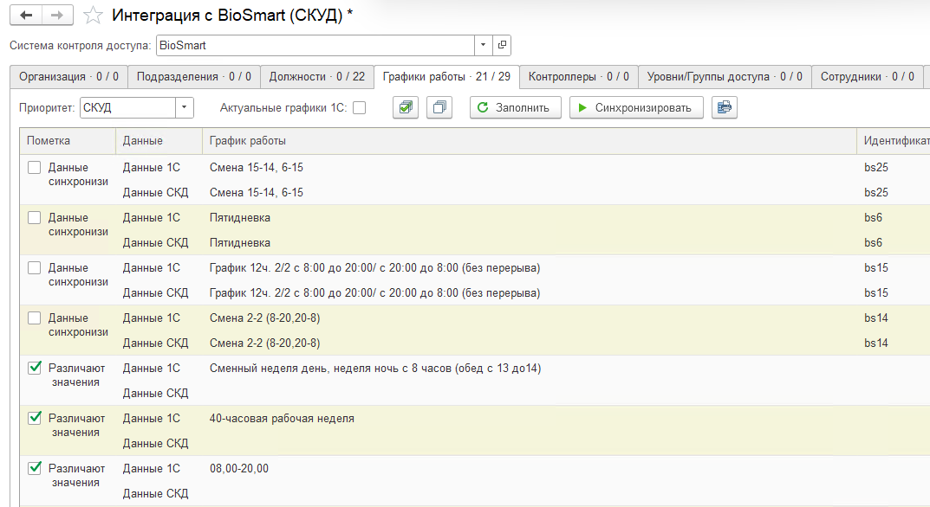
Task: Add this page to favorites with star
Action: tap(91, 16)
